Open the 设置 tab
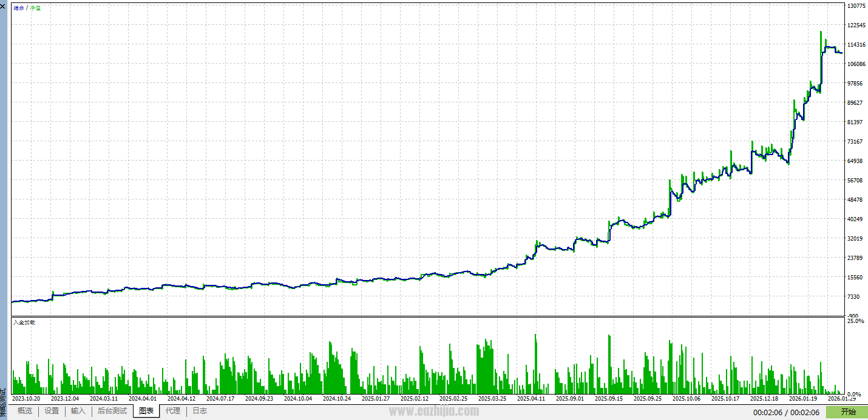 tap(52, 411)
